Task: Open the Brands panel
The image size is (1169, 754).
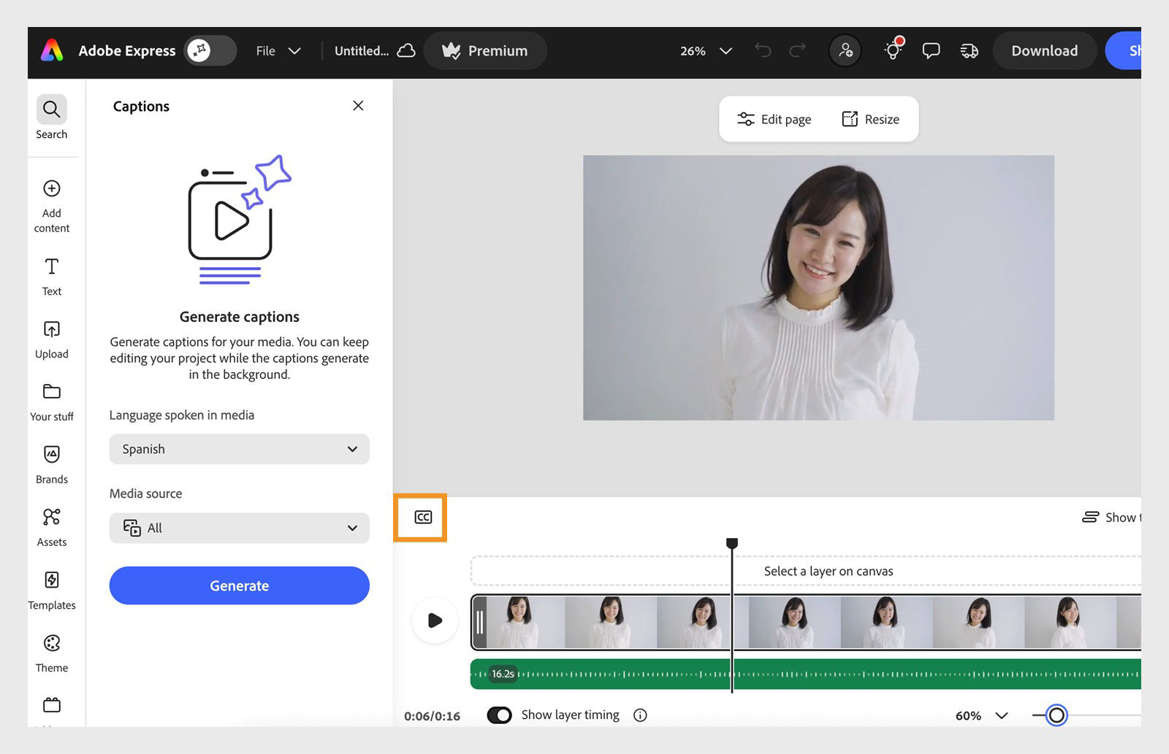Action: click(51, 464)
